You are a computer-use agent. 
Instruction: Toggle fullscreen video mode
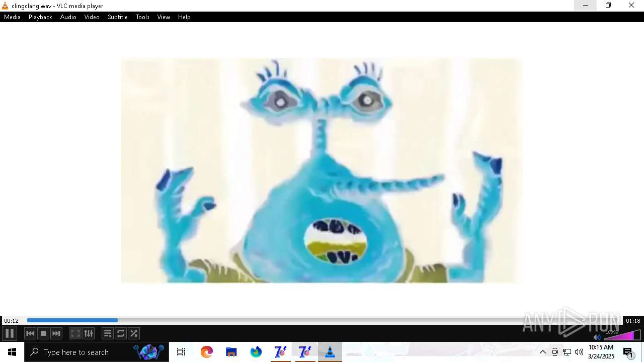[75, 333]
